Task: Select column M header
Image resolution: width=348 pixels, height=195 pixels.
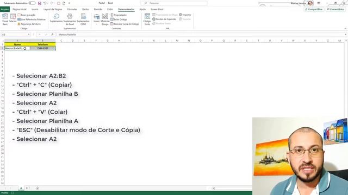Action: click(x=177, y=41)
